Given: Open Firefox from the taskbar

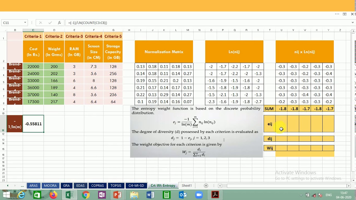Looking at the screenshot, I should point(53,195).
